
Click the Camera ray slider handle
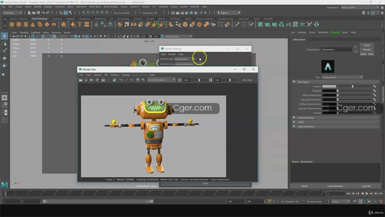click(x=353, y=86)
